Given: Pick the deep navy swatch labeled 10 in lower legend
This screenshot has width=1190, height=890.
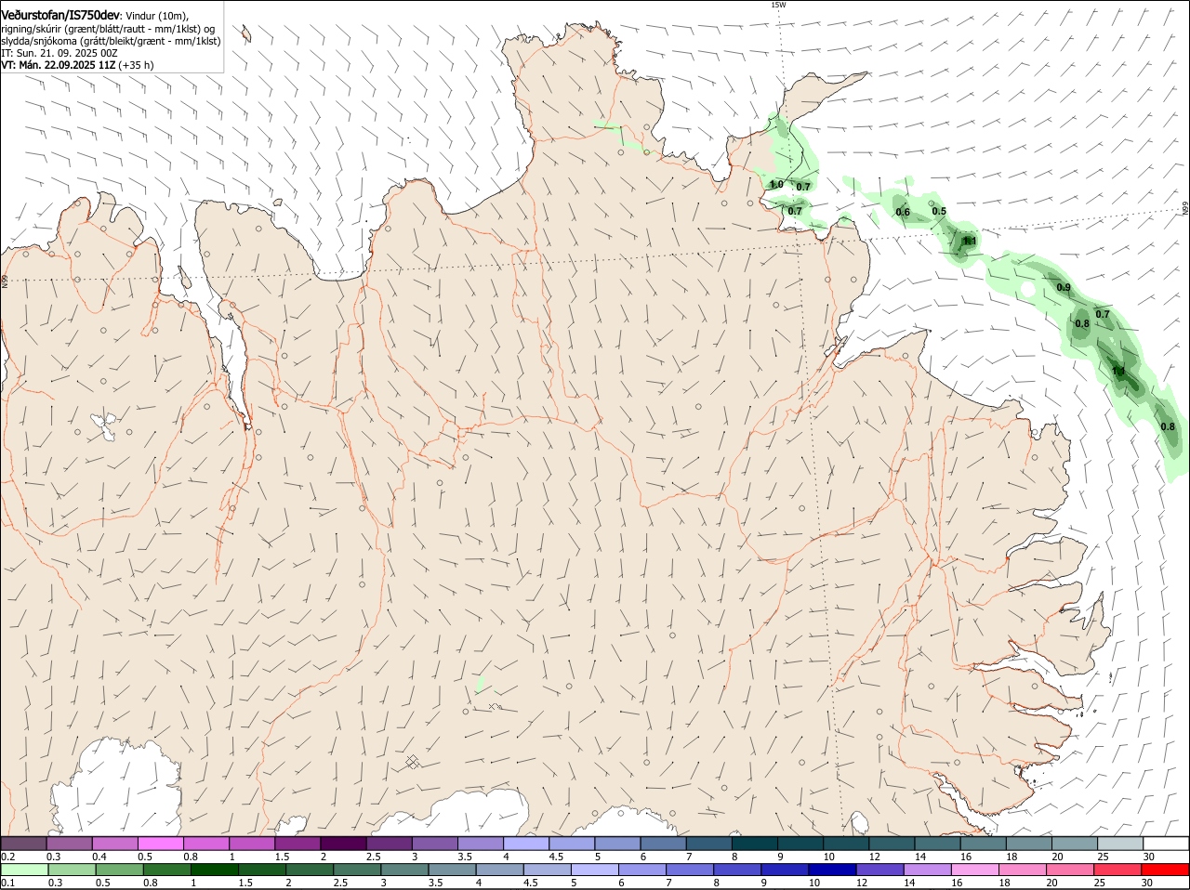Looking at the screenshot, I should coord(832,870).
